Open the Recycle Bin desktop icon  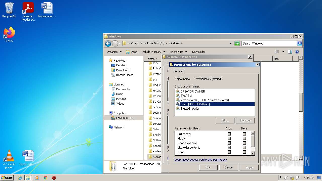pos(9,10)
